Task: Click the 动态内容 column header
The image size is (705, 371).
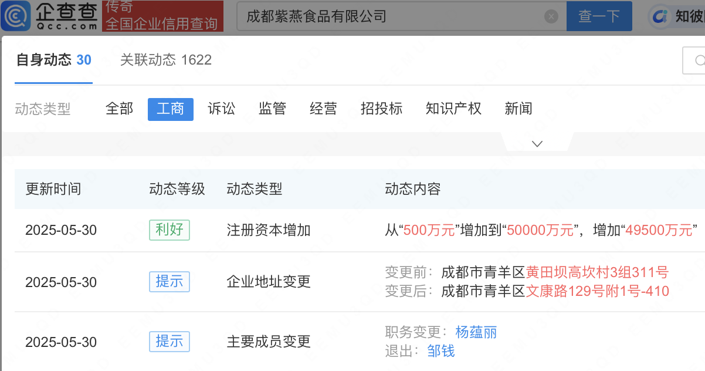Action: 413,189
